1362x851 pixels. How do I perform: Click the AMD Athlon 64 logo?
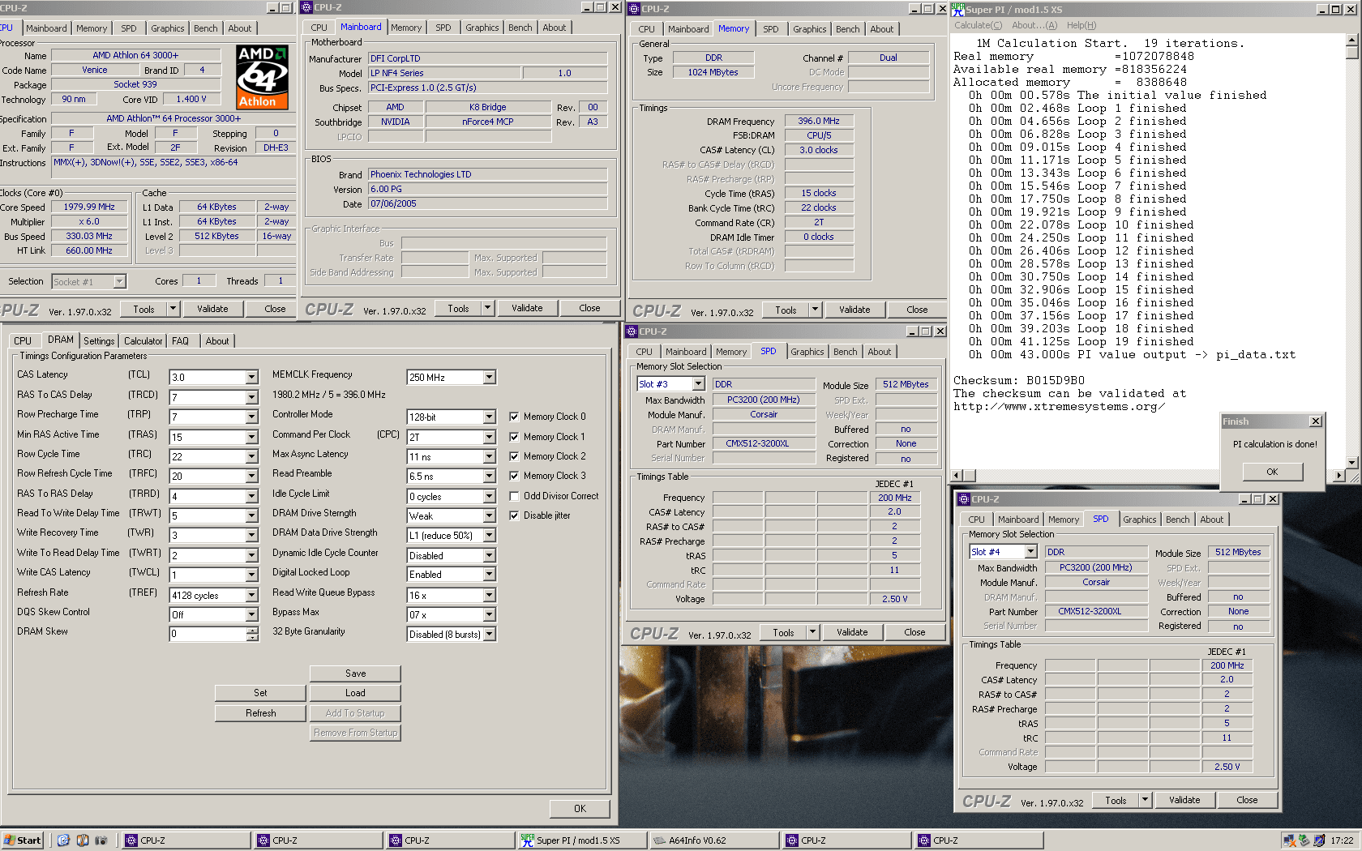click(x=262, y=77)
